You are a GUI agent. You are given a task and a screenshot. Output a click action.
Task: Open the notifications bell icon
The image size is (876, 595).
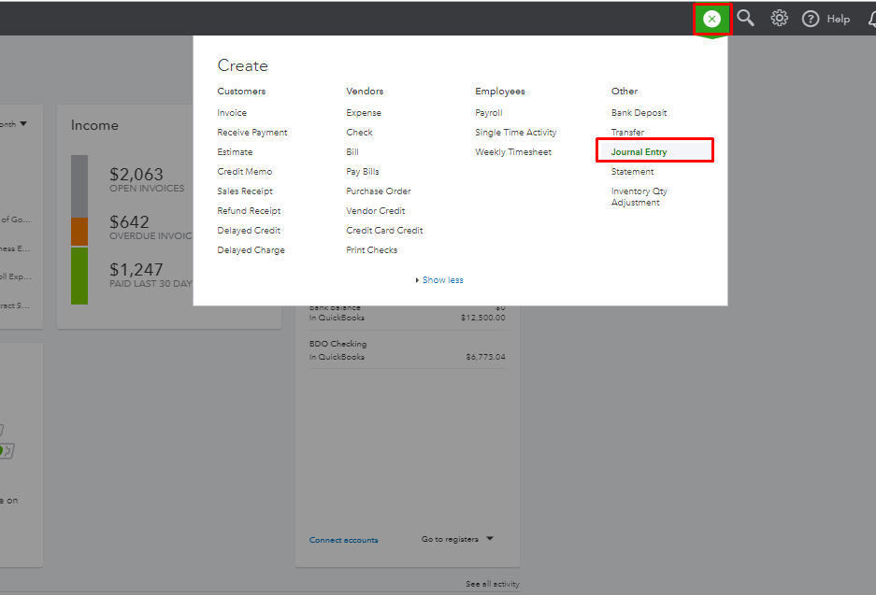[868, 19]
